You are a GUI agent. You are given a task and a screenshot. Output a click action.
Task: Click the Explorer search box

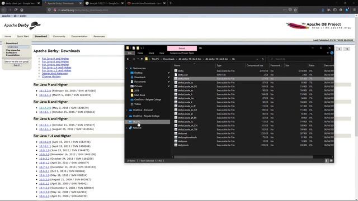tap(300, 59)
